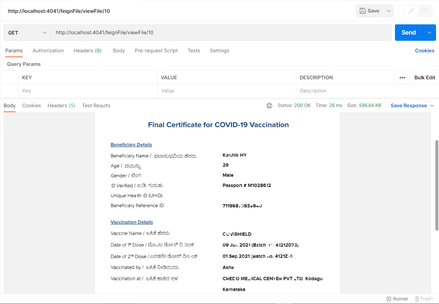
Task: Switch to the Authorization tab
Action: click(48, 51)
